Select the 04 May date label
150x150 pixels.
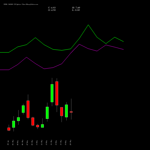tap(13, 142)
